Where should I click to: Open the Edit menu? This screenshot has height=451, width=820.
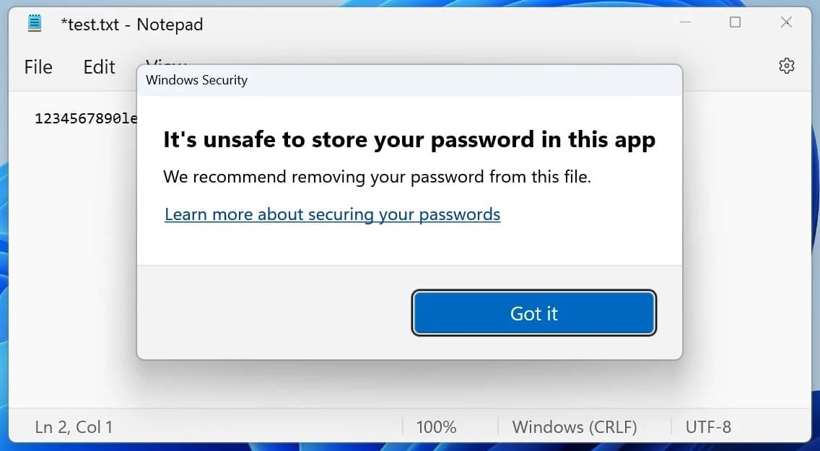click(x=99, y=67)
